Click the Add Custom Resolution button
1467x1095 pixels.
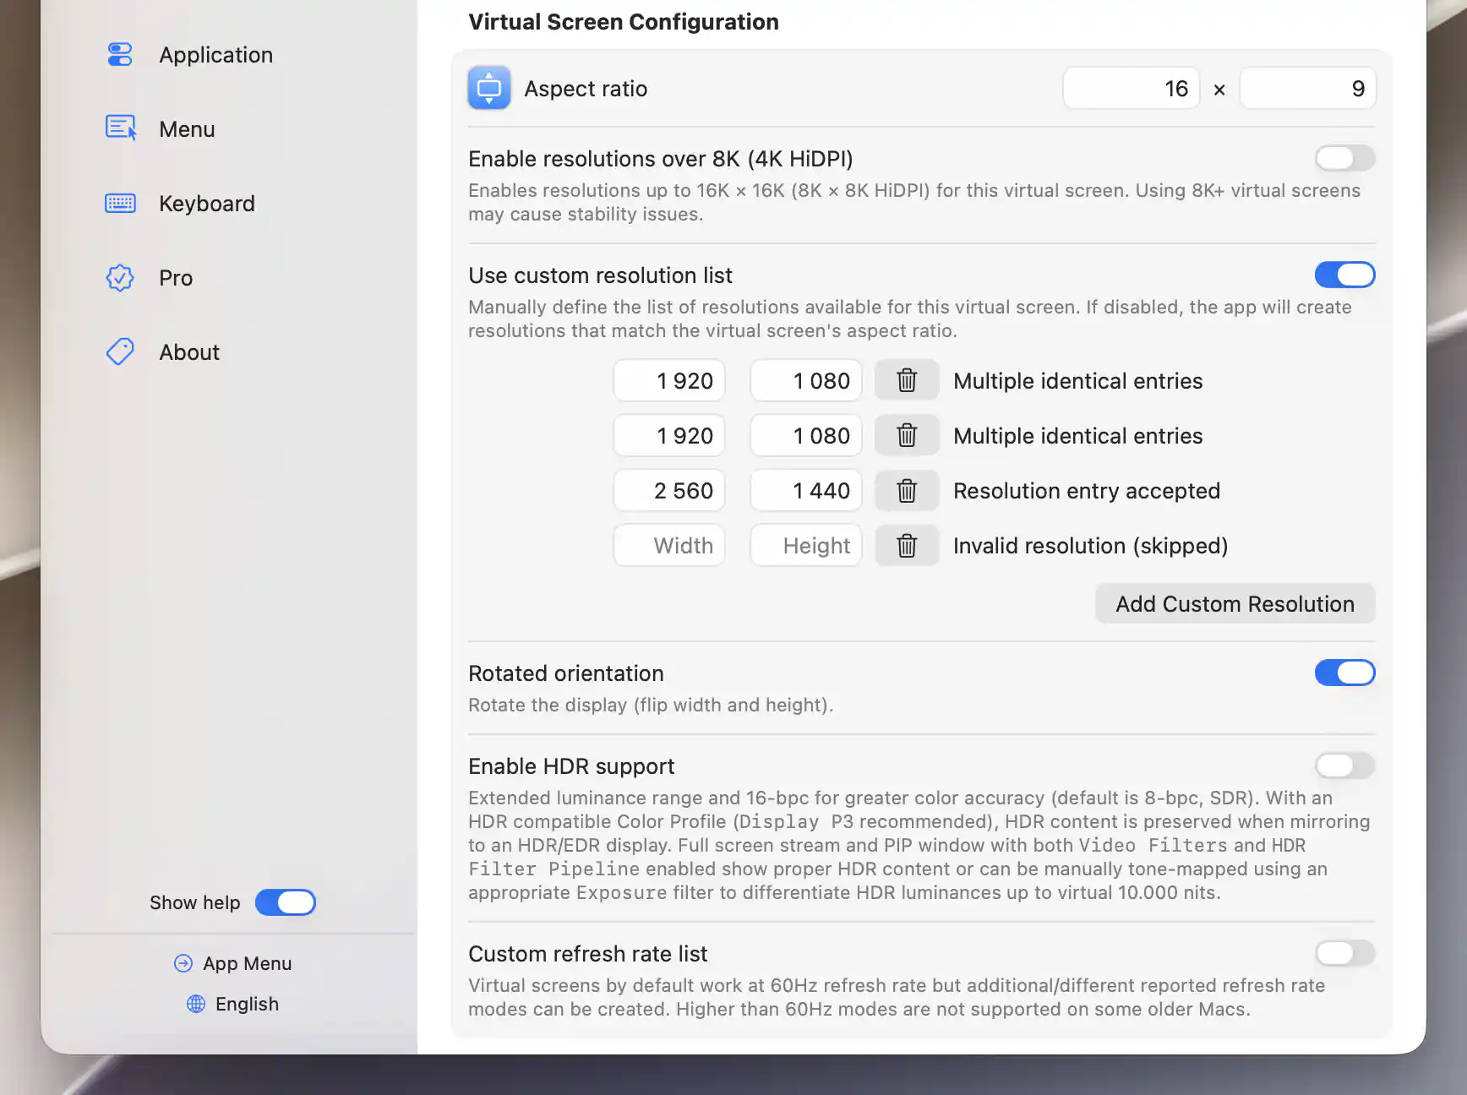click(1235, 604)
